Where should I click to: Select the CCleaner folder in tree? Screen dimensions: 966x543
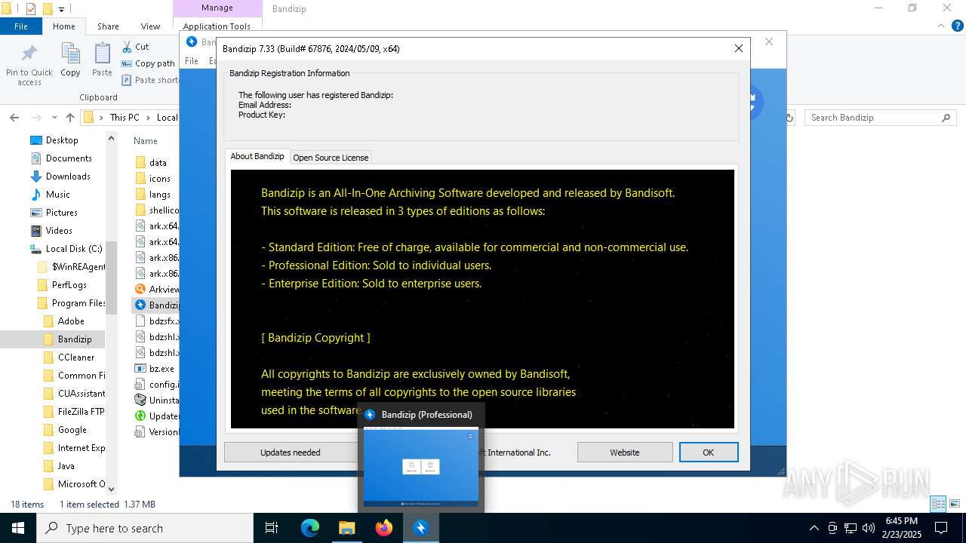76,357
